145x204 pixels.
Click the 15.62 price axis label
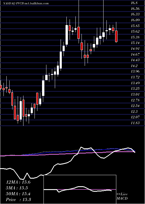(135, 31)
